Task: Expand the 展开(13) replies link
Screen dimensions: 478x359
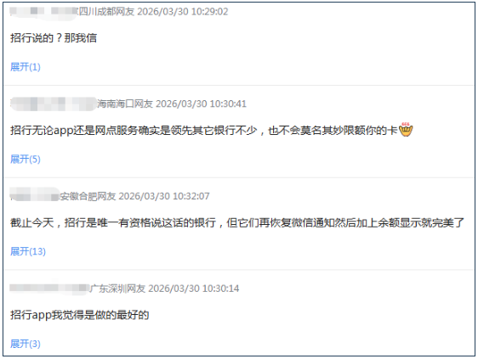Action: [28, 251]
